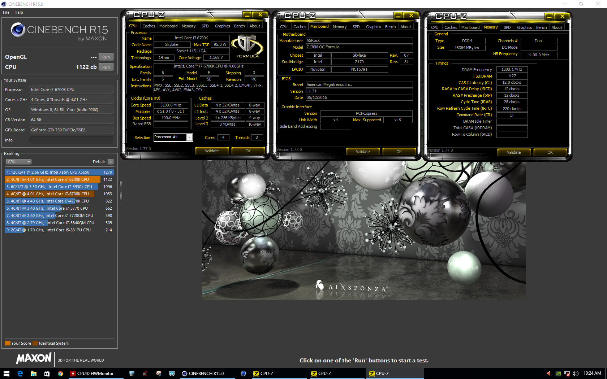Screen dimensions: 607x379
Task: Open Bench tab in middle CPU-Z window
Action: tap(390, 27)
